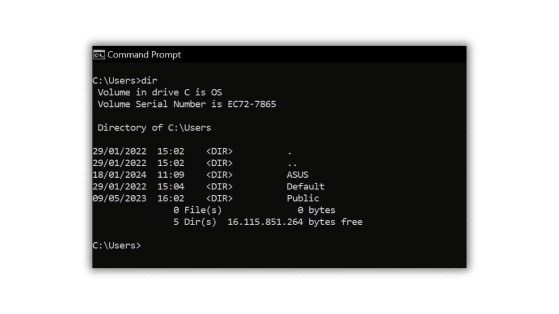Click the double-dot parent directory entry
Viewport: 559px width, 314px height.
pyautogui.click(x=292, y=164)
